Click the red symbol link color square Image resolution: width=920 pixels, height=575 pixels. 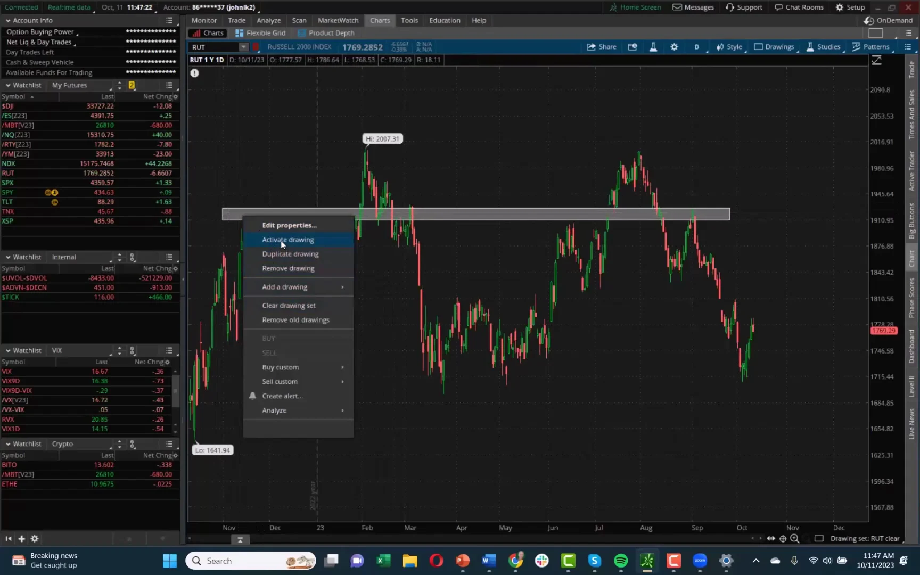(x=256, y=47)
